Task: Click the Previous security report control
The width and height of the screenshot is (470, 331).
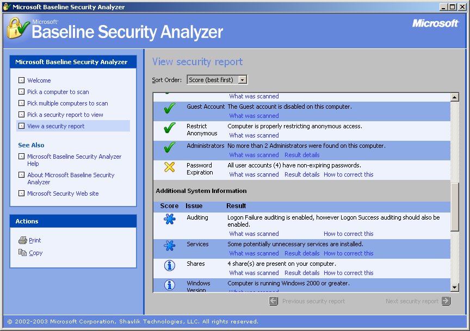Action: click(x=275, y=301)
